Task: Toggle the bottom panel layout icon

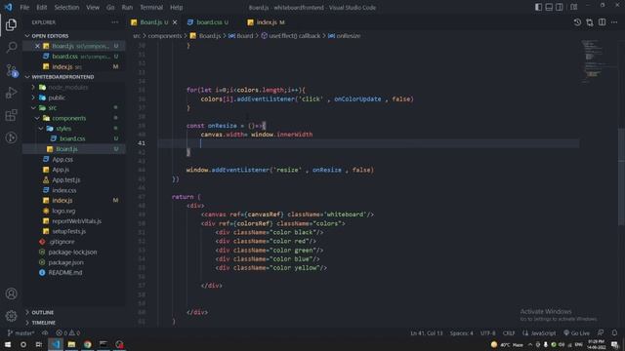Action: click(x=549, y=7)
